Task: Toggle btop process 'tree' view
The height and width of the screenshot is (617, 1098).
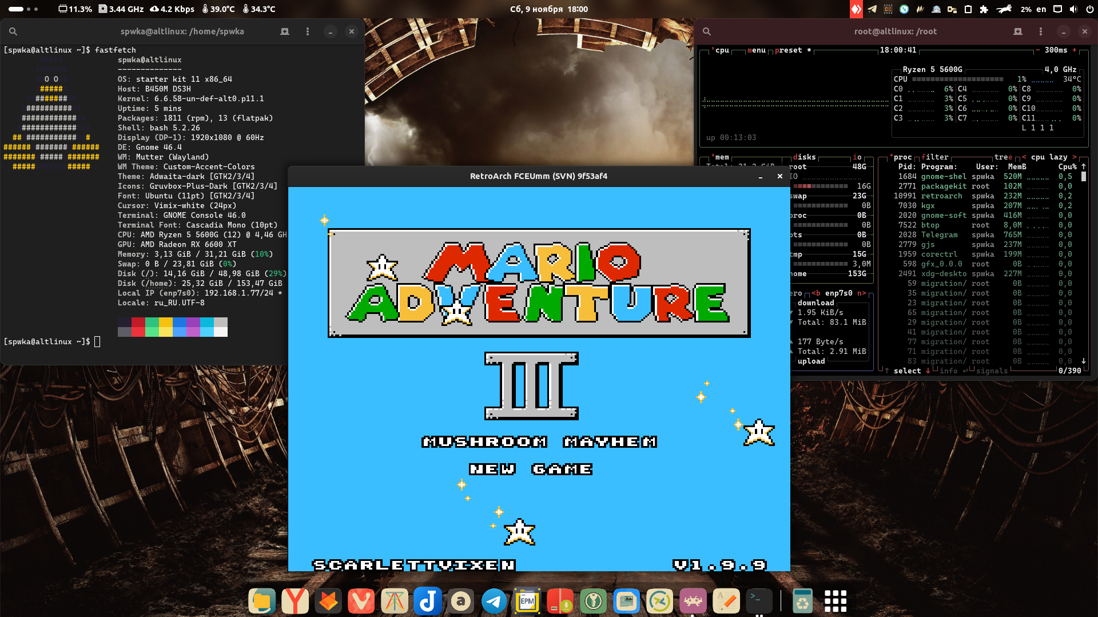Action: pyautogui.click(x=1004, y=157)
